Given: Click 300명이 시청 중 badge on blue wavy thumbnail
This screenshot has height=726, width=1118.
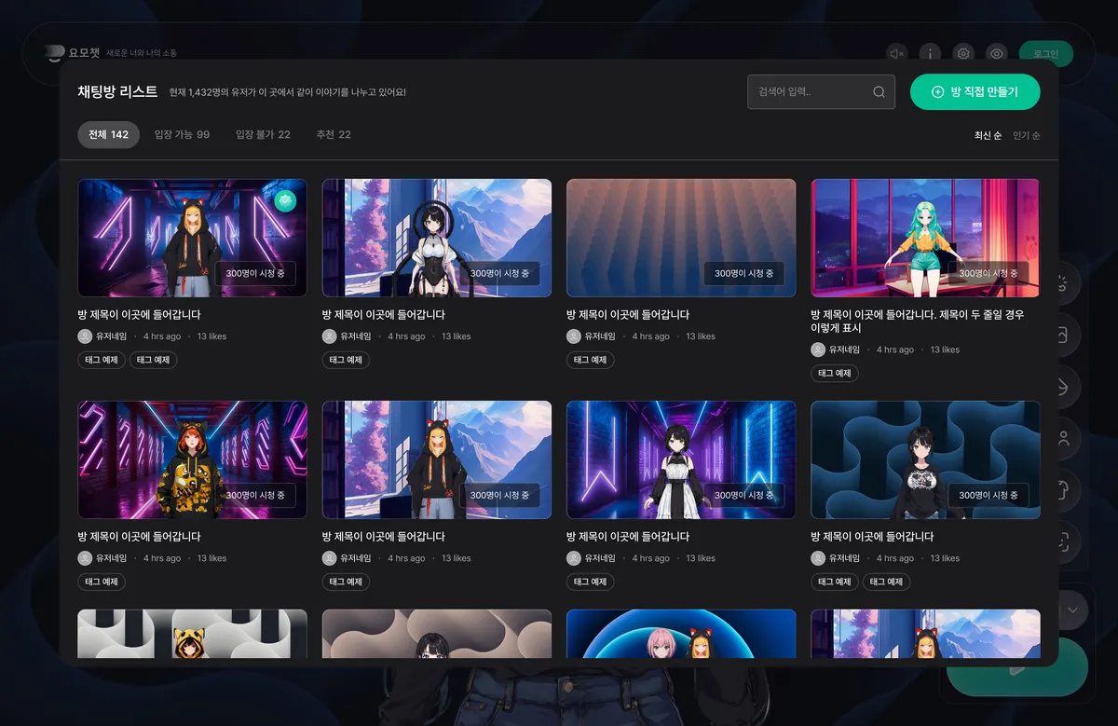Looking at the screenshot, I should tap(988, 496).
